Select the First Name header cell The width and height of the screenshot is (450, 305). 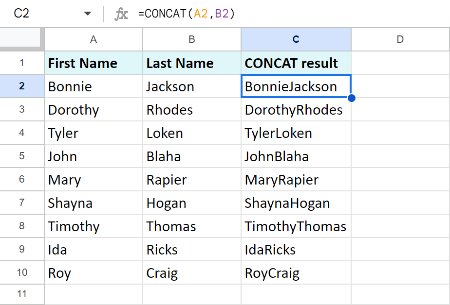pos(93,63)
